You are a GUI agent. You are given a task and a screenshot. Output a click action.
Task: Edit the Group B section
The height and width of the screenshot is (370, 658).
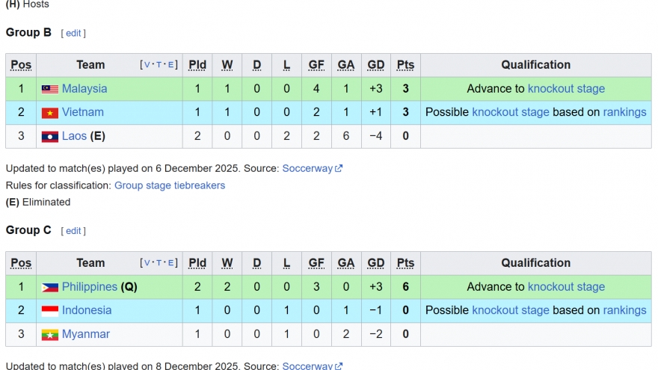[73, 33]
